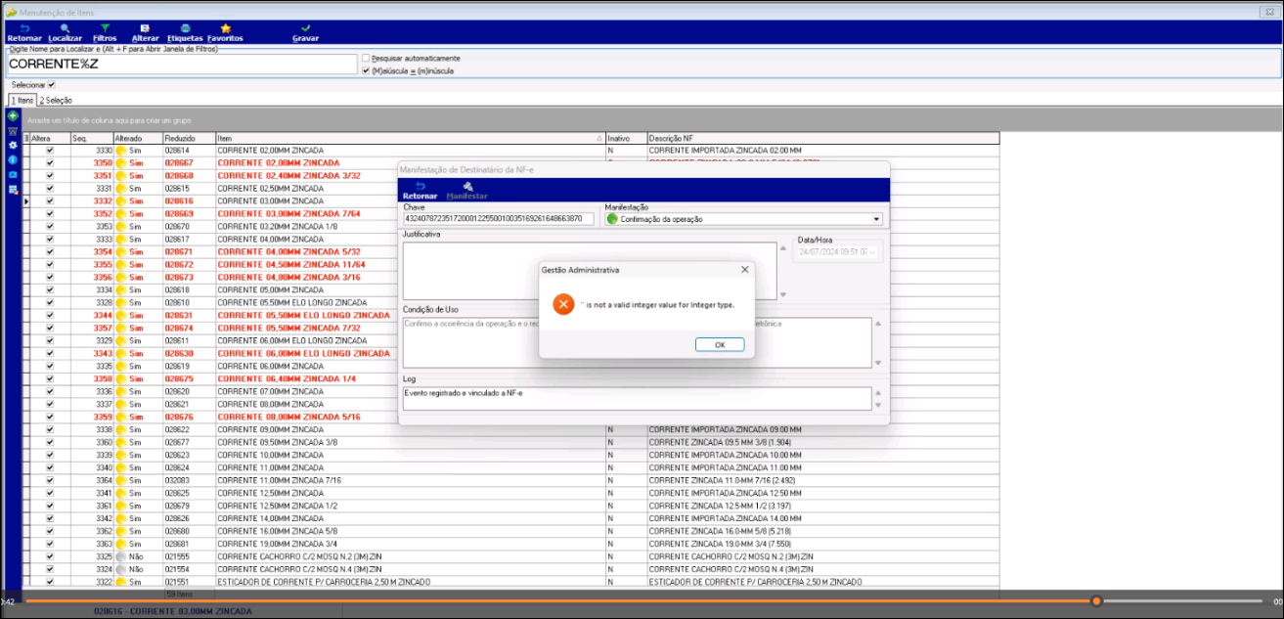Click reduzido code 032083
Viewport: 1284px width, 619px height.
click(x=177, y=480)
